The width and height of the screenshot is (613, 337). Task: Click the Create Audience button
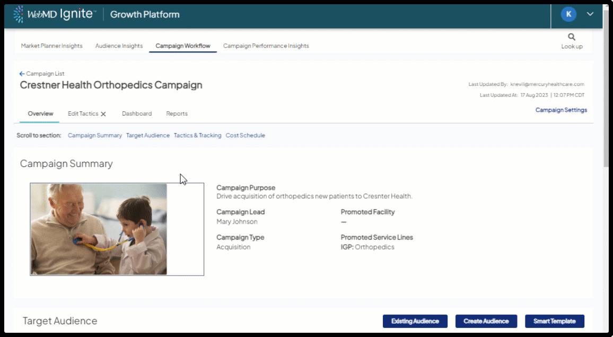point(486,321)
